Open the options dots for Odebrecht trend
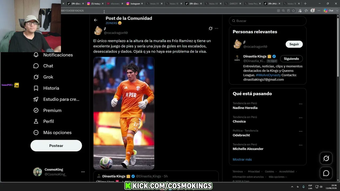Viewport: 340px width, 191px height. (301, 131)
